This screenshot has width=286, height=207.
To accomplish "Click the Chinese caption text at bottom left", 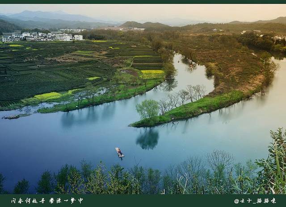I will tap(47, 201).
